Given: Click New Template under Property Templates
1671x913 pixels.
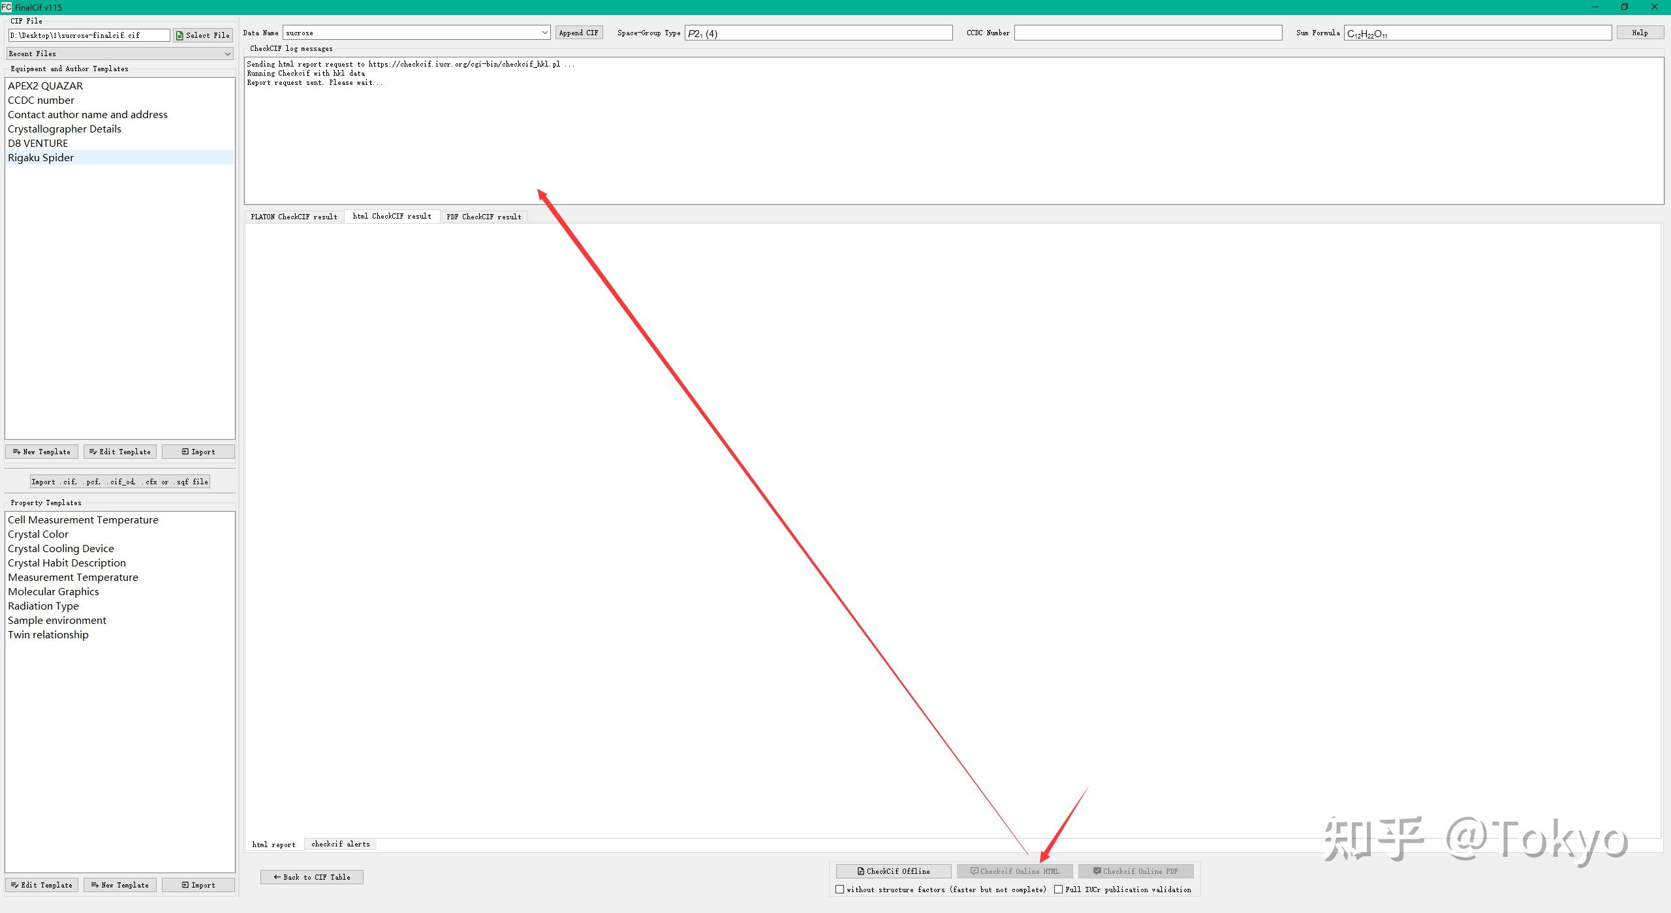Looking at the screenshot, I should [x=119, y=885].
